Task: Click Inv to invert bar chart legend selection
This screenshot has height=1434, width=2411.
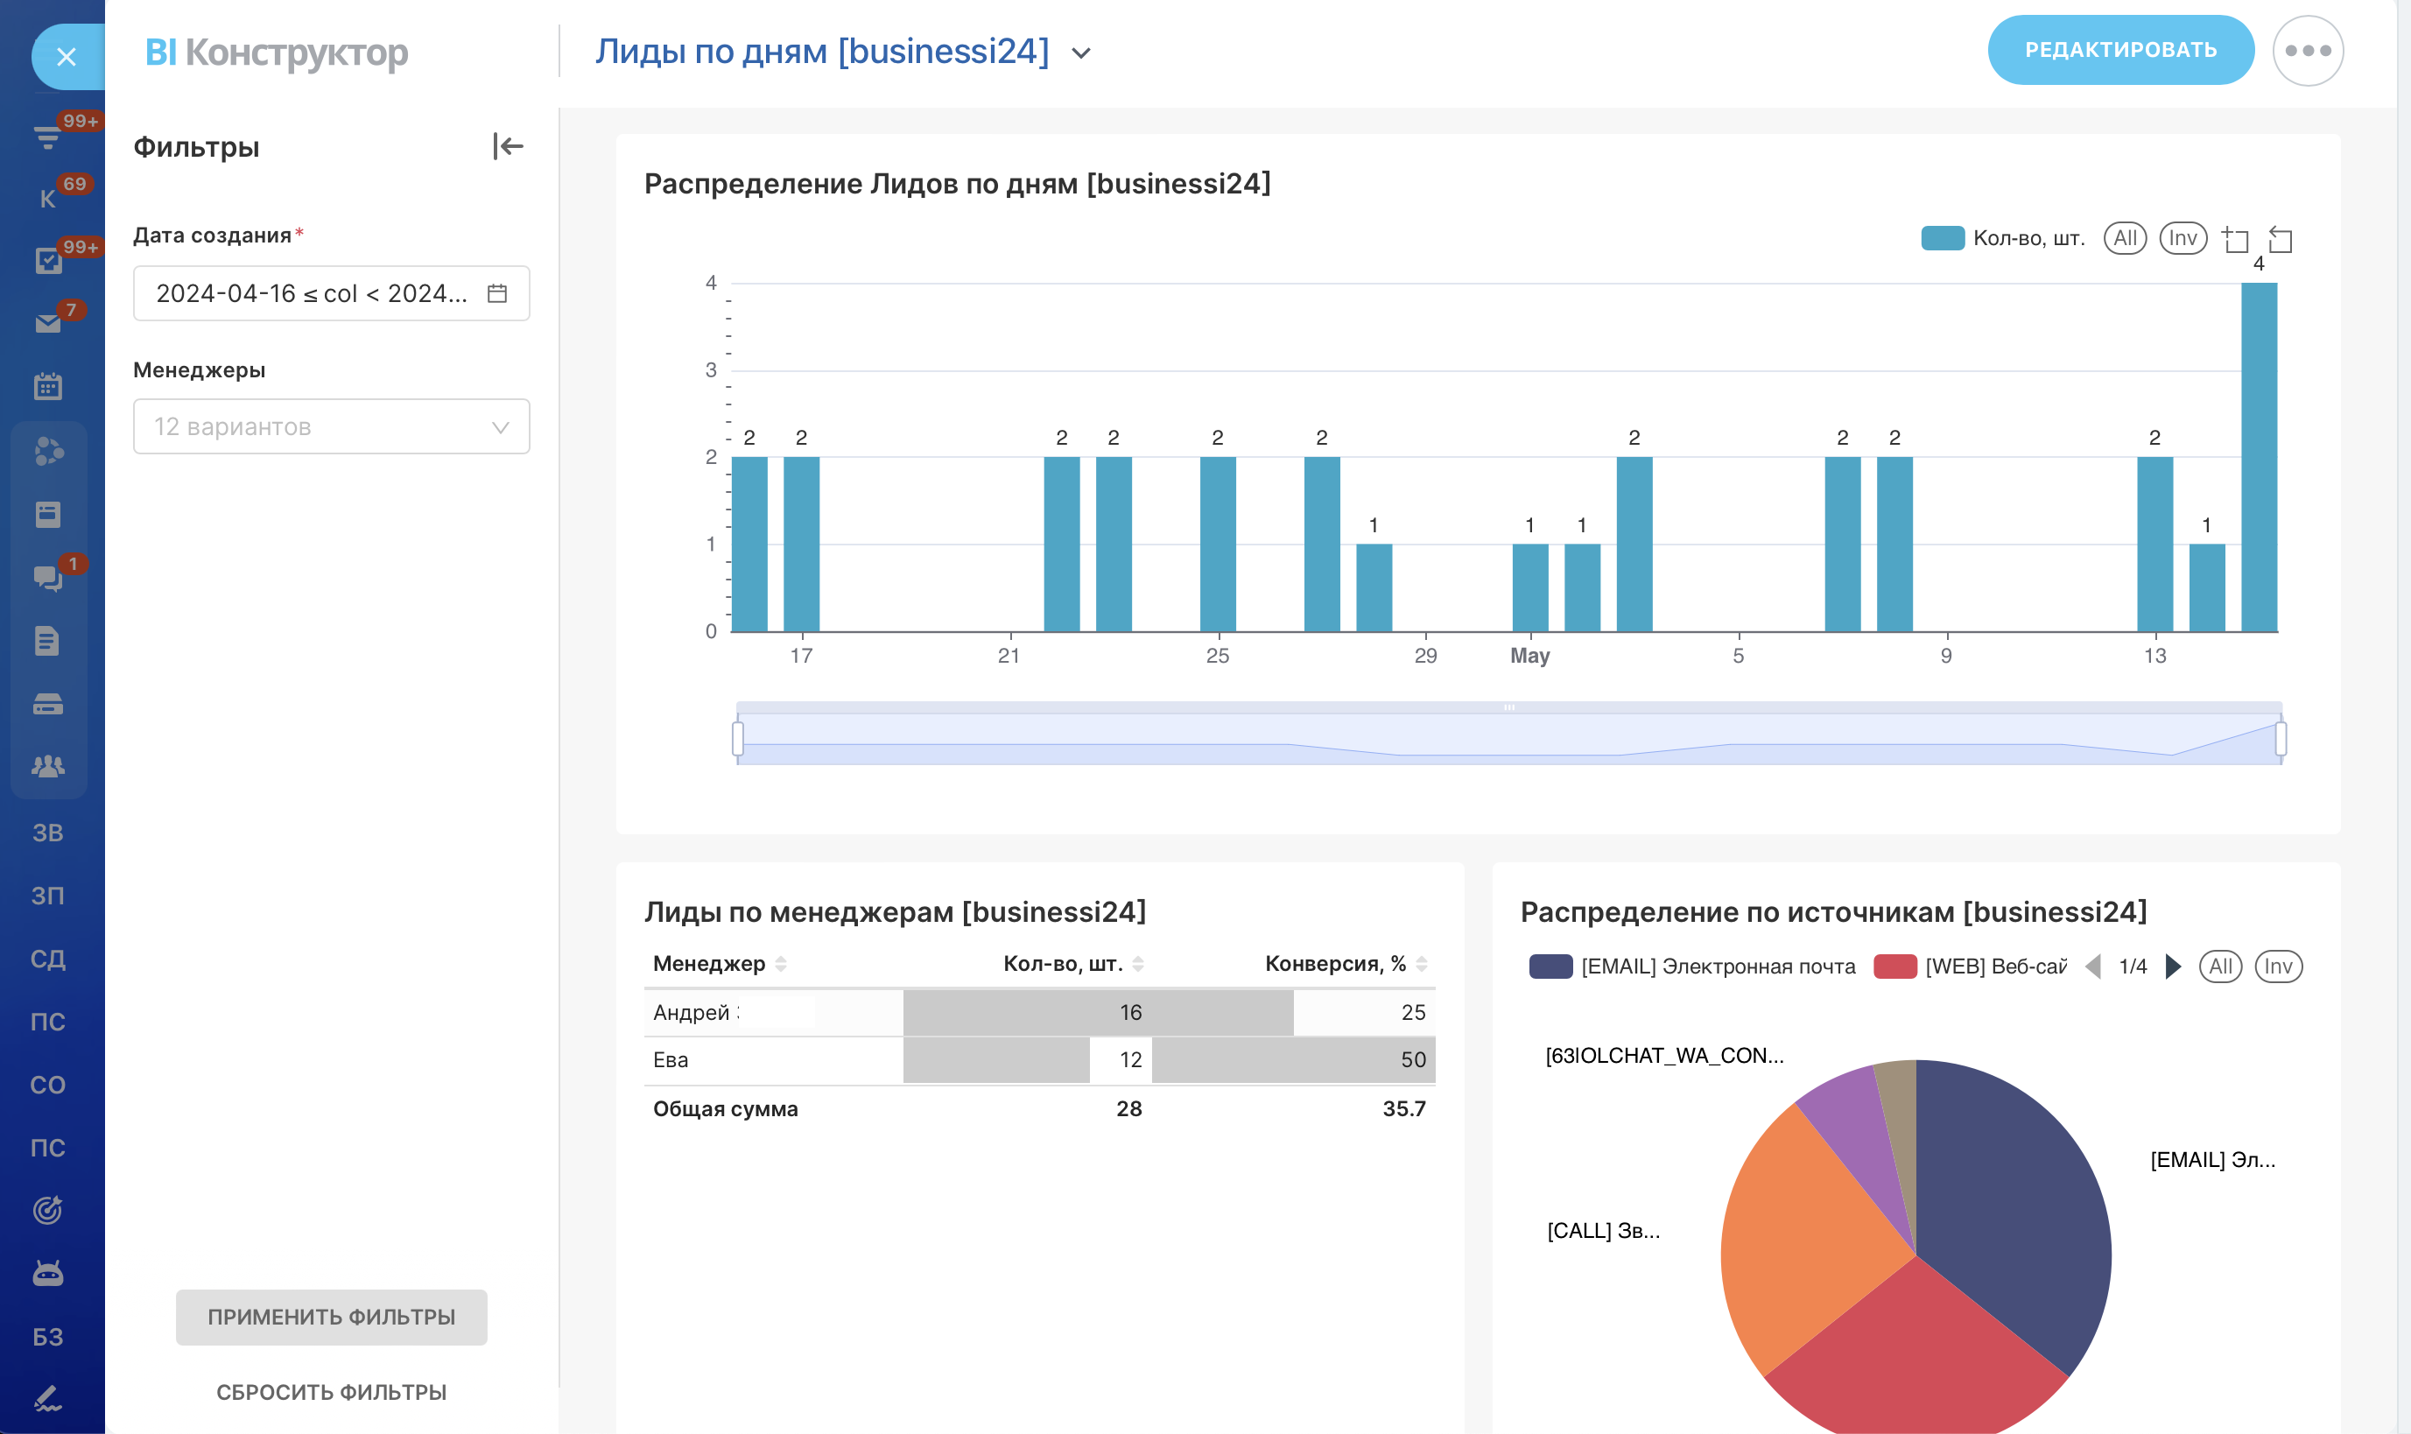Action: tap(2183, 239)
